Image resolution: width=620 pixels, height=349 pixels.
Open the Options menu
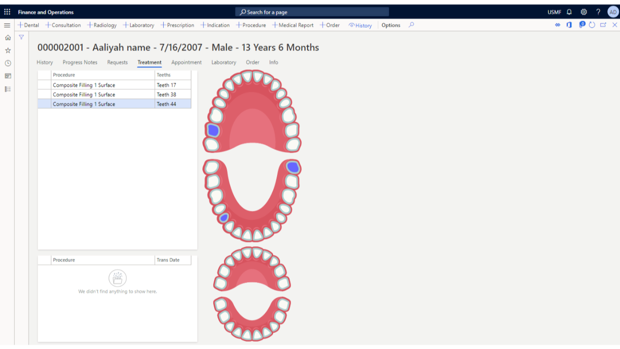click(391, 25)
